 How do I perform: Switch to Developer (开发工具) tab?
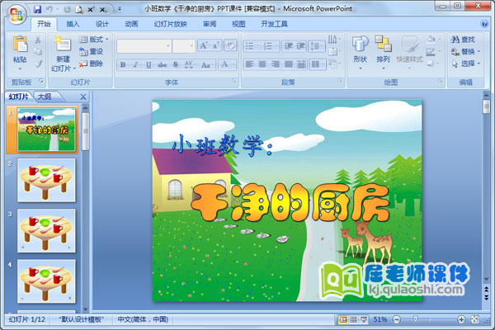[x=274, y=24]
